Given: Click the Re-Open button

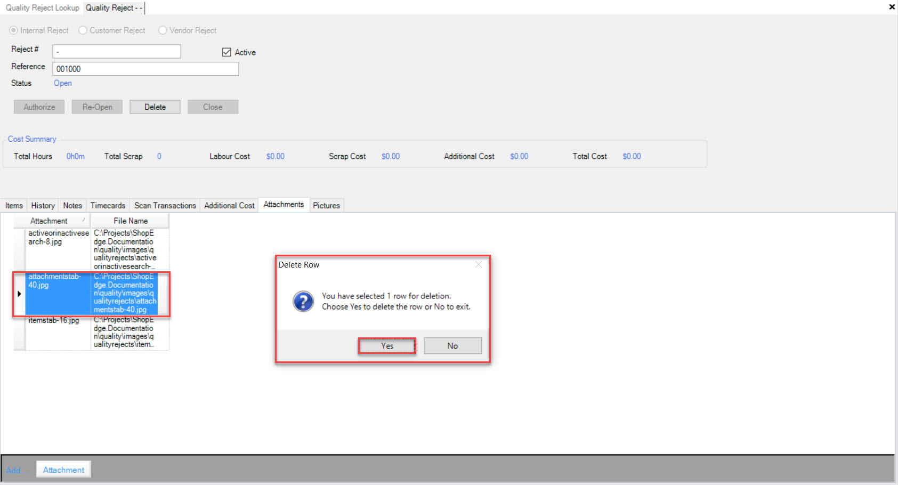Looking at the screenshot, I should coord(97,107).
